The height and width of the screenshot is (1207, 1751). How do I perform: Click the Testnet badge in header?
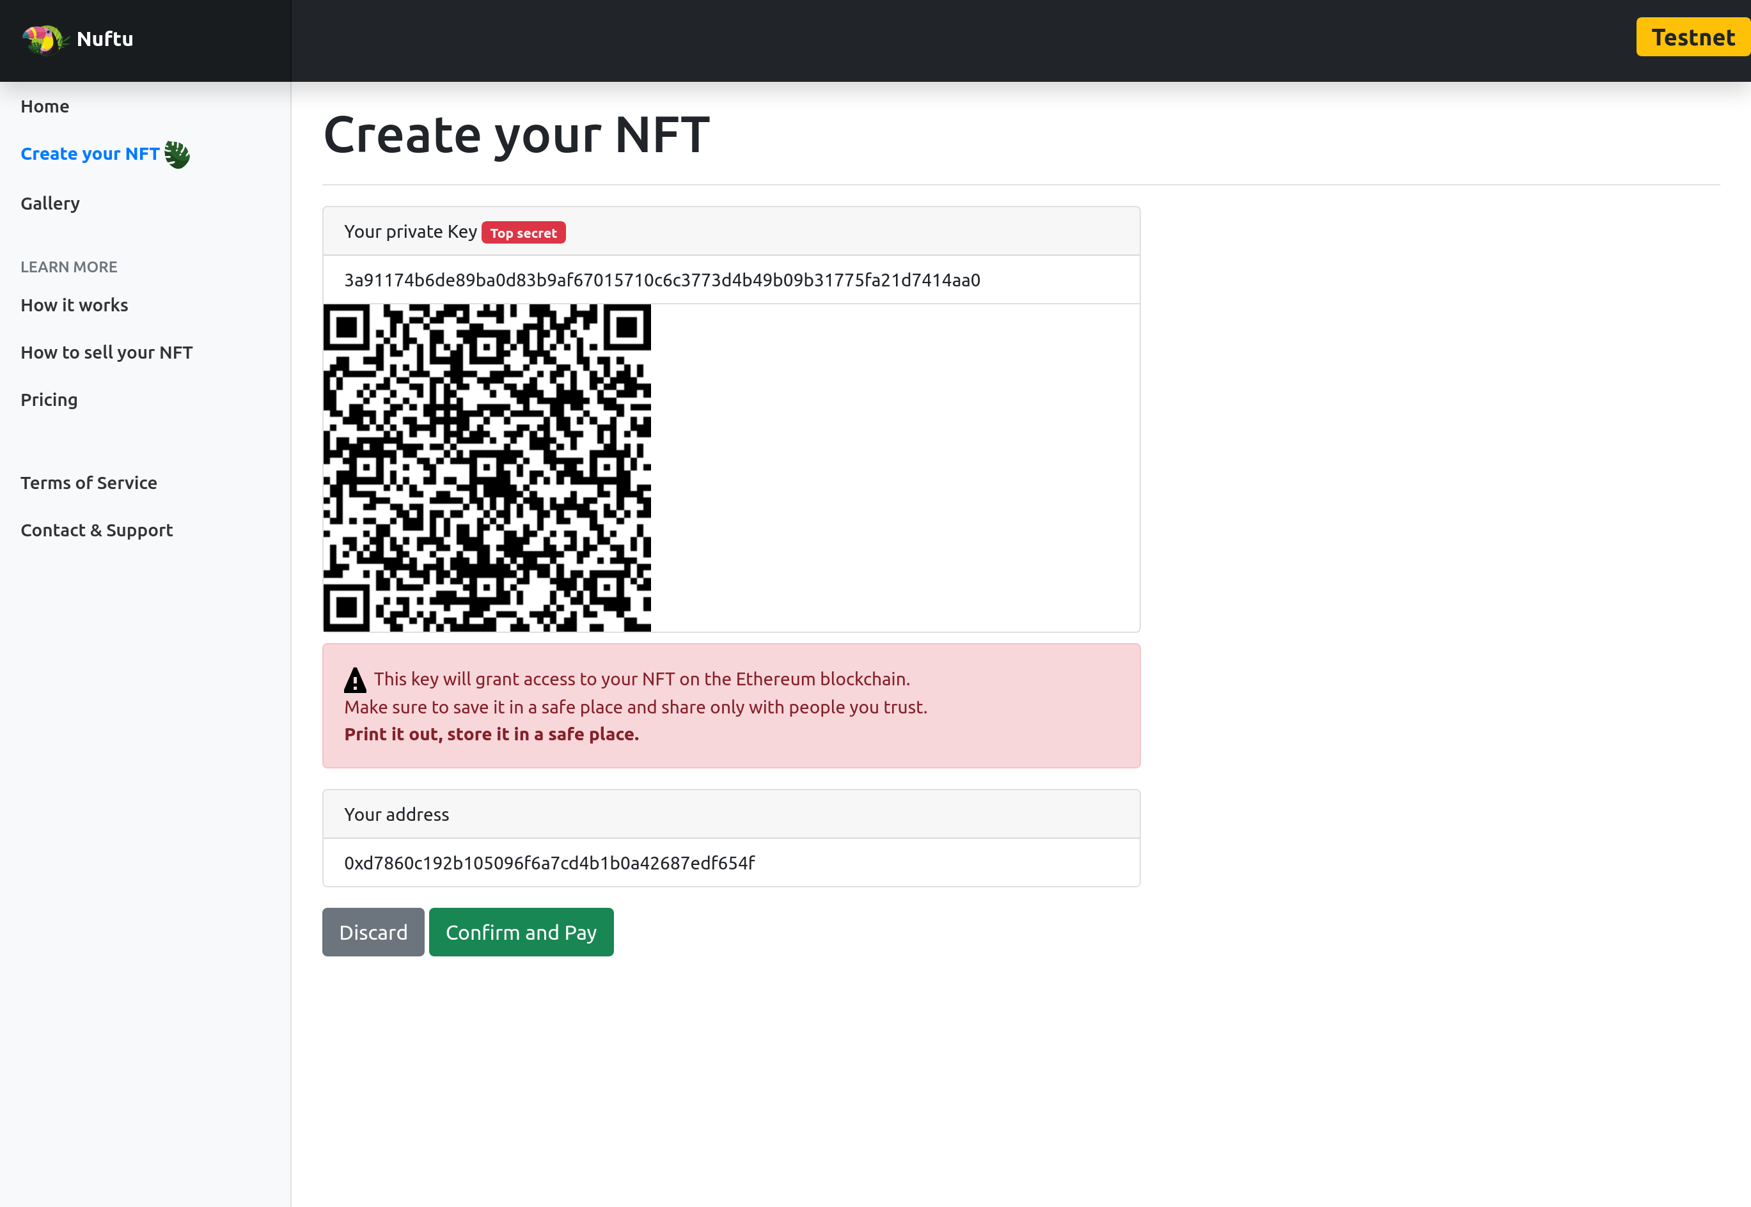1692,38
